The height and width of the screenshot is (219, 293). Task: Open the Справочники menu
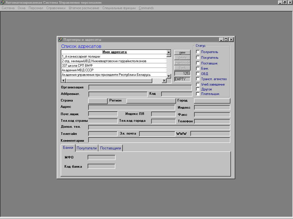56,8
